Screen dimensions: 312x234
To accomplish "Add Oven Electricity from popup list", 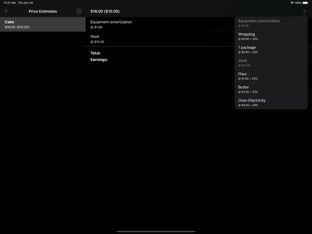I will [x=271, y=102].
